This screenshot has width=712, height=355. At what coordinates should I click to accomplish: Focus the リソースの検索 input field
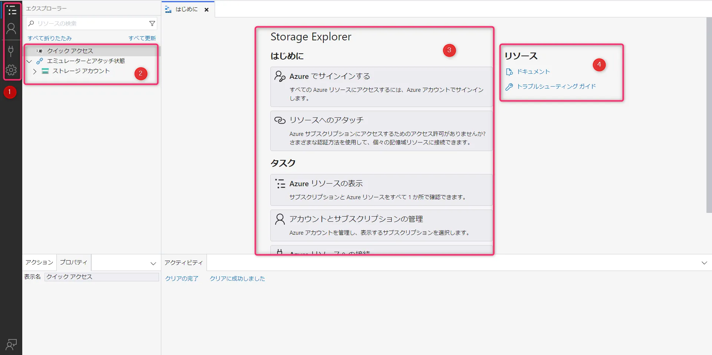[92, 23]
